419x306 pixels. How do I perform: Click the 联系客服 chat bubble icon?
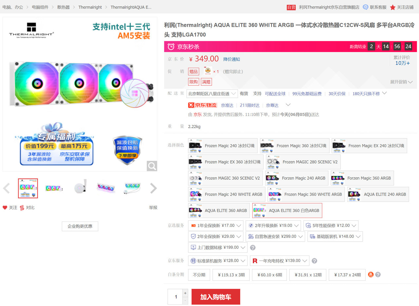click(365, 7)
